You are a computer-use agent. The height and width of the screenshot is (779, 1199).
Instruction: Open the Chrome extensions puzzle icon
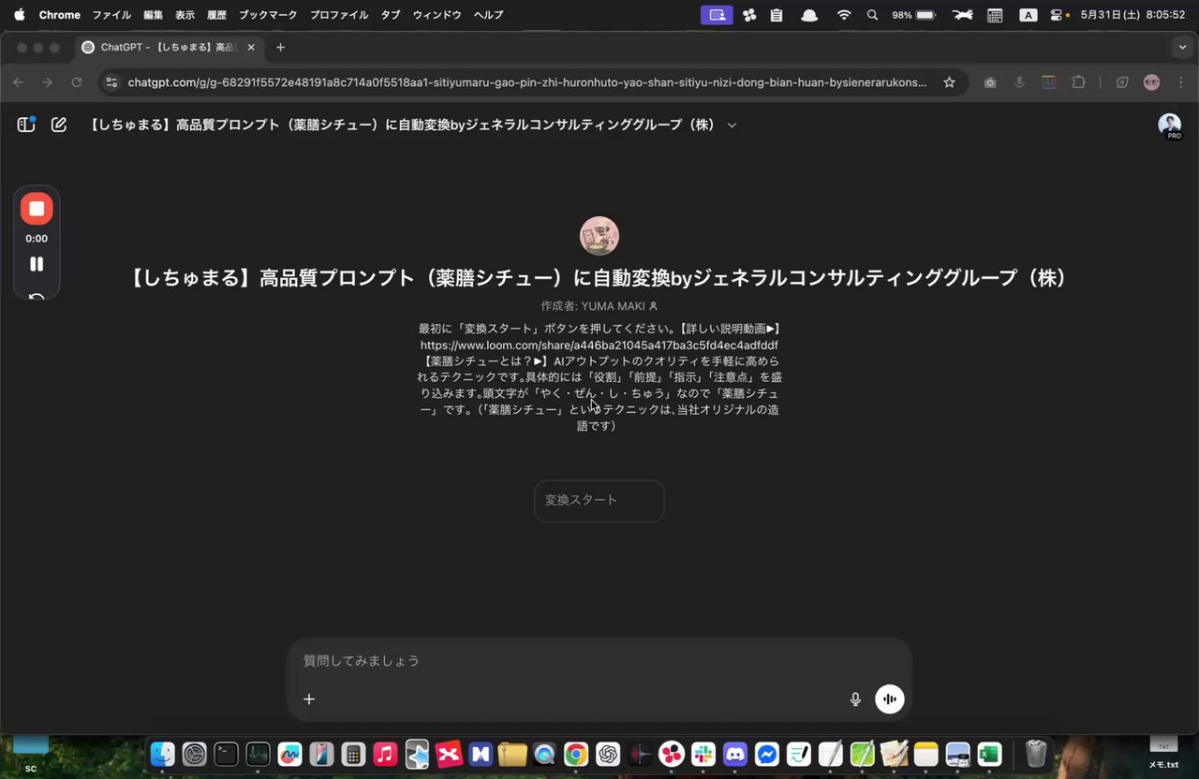(1079, 82)
